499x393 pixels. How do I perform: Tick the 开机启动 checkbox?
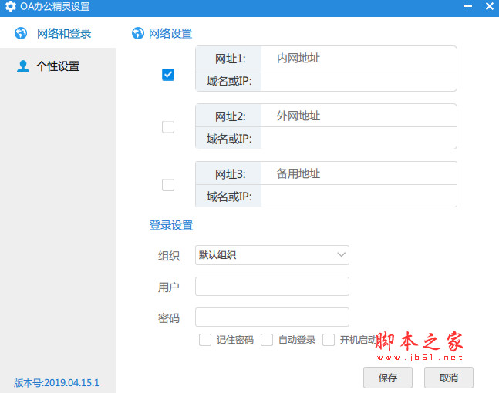click(329, 340)
